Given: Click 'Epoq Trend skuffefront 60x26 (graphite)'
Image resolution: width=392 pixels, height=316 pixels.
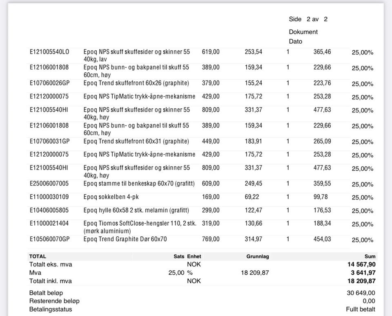Looking at the screenshot, I should pos(136,83).
